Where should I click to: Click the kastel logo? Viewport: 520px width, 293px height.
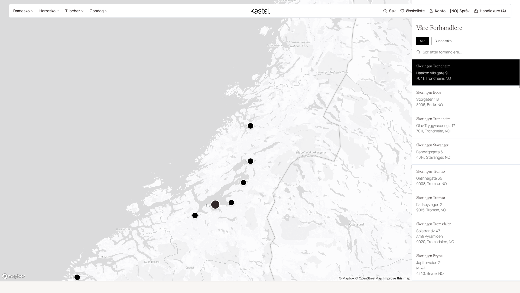click(260, 11)
